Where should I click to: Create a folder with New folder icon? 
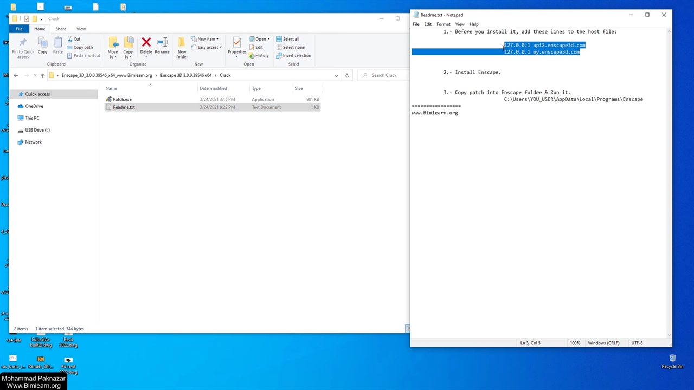coord(182,43)
